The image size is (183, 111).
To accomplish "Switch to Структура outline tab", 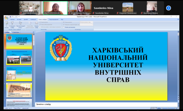I will [15, 32].
